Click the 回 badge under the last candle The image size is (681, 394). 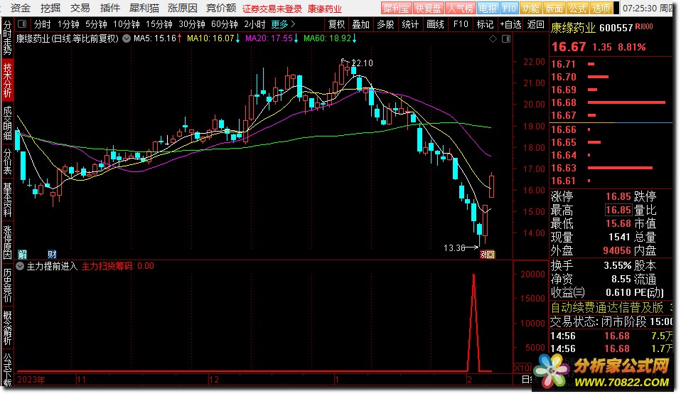point(490,255)
